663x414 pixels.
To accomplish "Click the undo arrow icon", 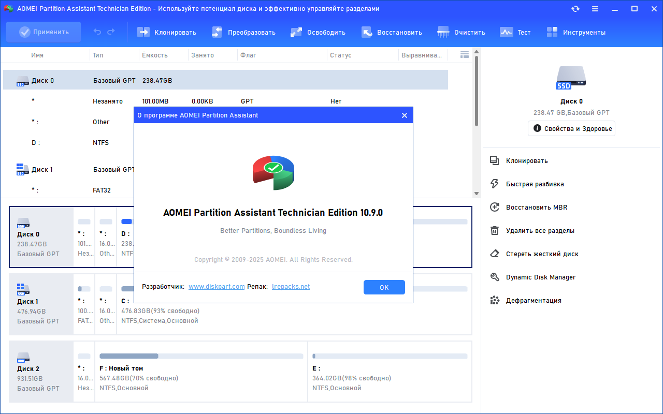I will 97,32.
